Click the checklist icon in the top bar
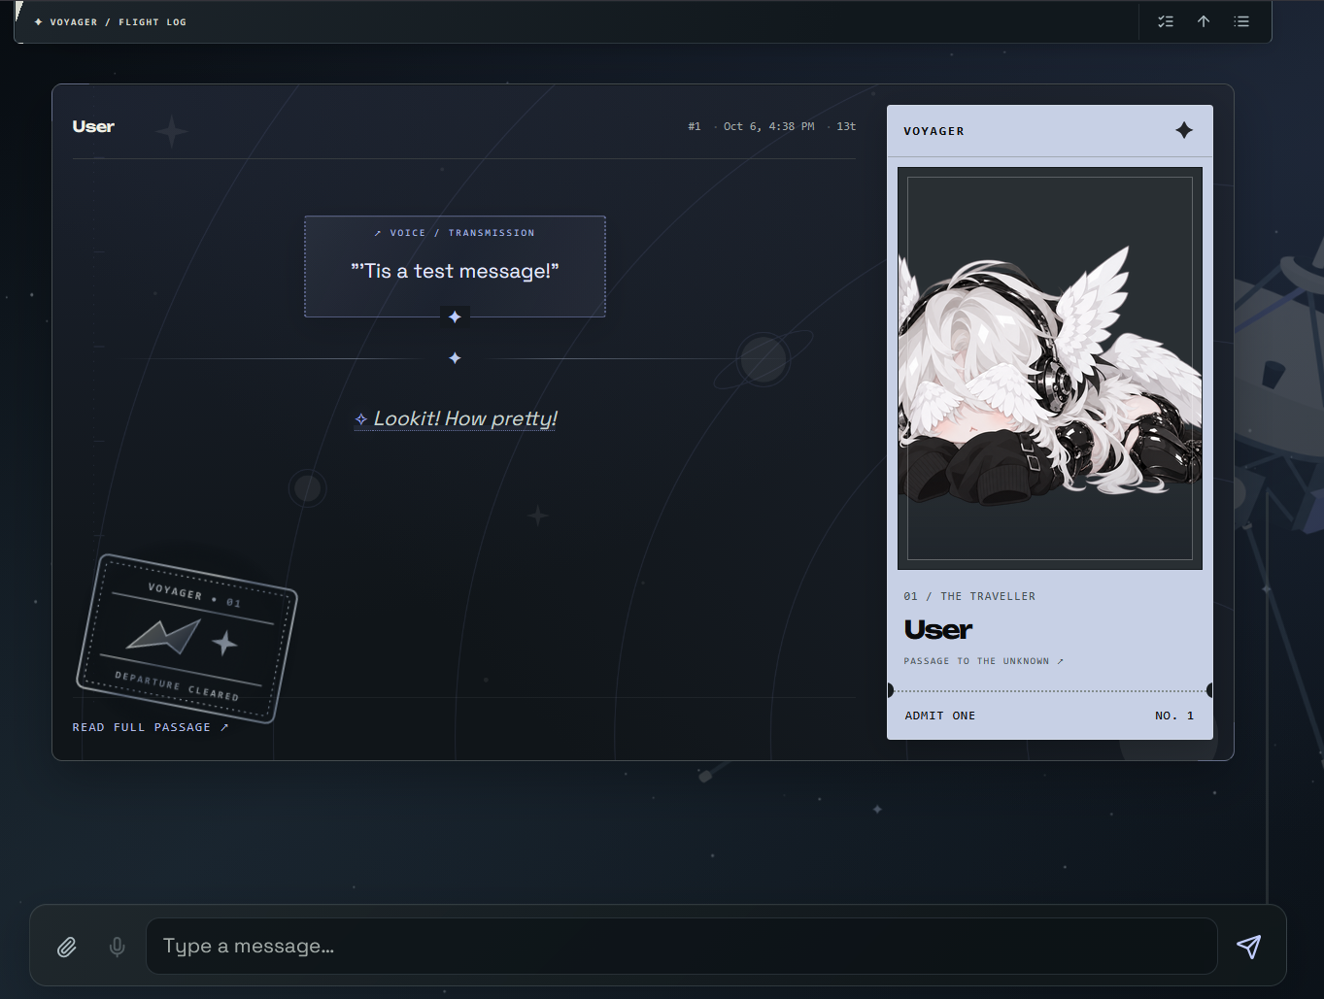This screenshot has height=999, width=1324. 1166,21
